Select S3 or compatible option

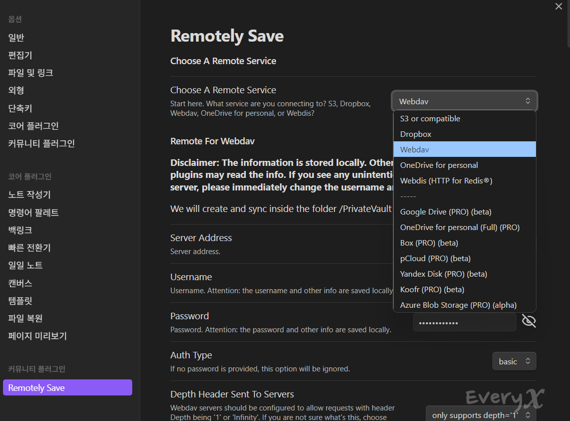click(x=465, y=119)
